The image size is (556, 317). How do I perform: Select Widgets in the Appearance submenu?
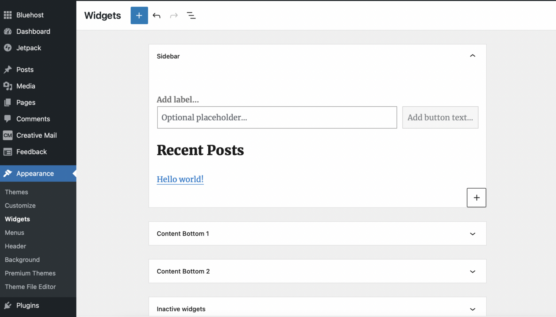18,219
